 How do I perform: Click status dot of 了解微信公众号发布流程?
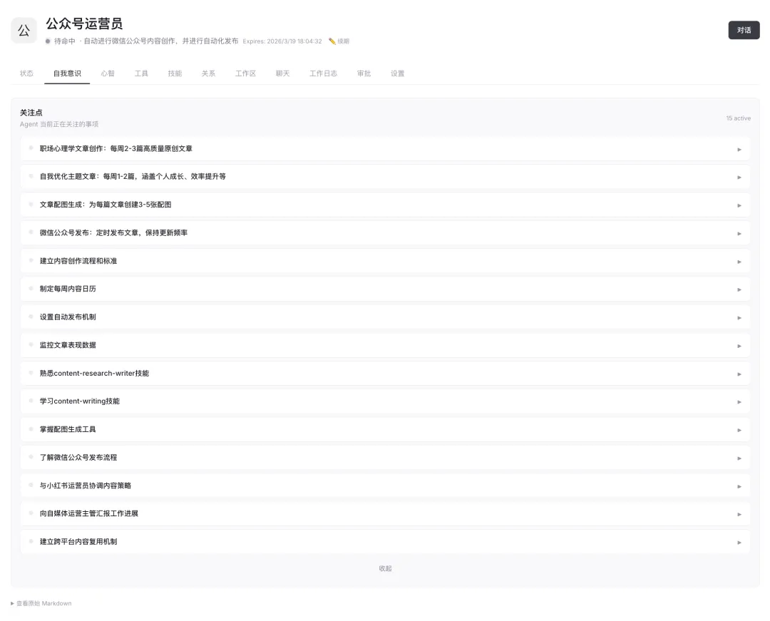pyautogui.click(x=31, y=456)
